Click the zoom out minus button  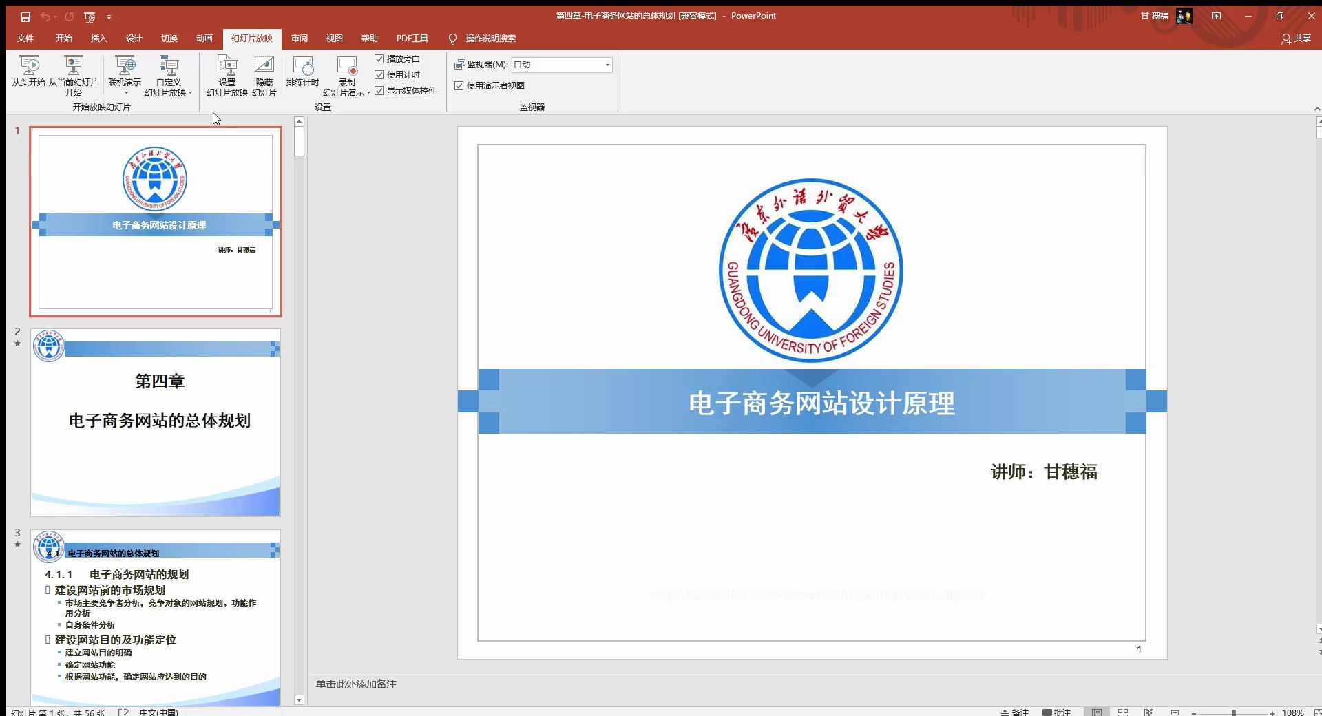1194,713
